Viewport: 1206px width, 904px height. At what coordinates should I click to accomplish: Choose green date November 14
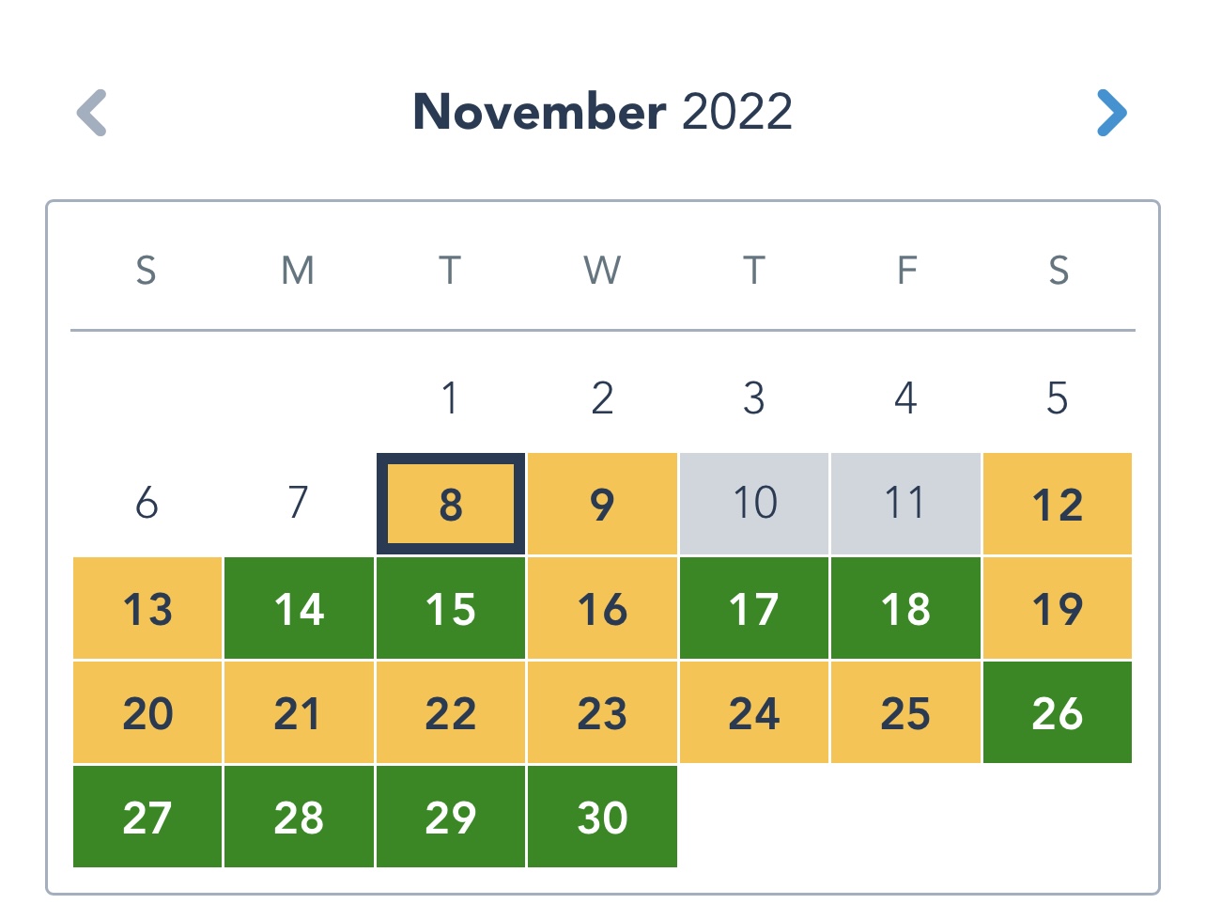click(299, 608)
